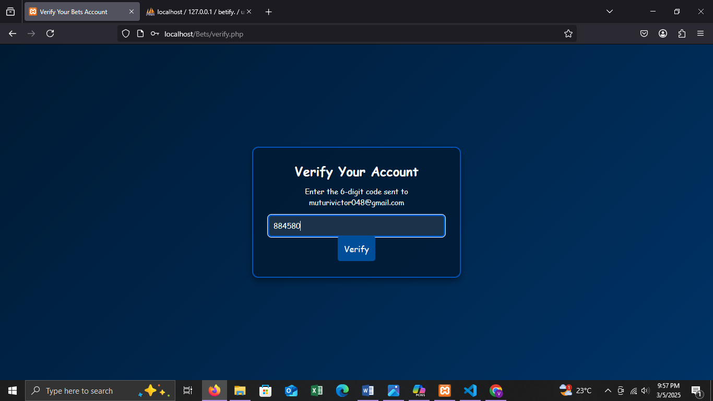
Task: Click the Verify Your Account heading
Action: pyautogui.click(x=356, y=172)
